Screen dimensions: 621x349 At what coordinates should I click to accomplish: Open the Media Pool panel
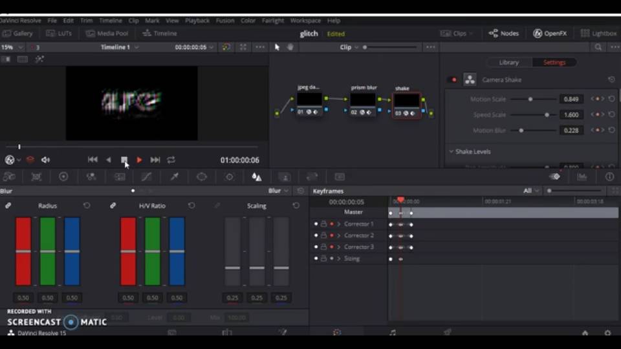(x=107, y=34)
